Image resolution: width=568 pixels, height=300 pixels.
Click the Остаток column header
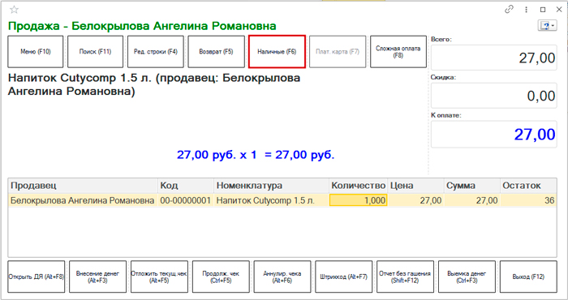528,186
